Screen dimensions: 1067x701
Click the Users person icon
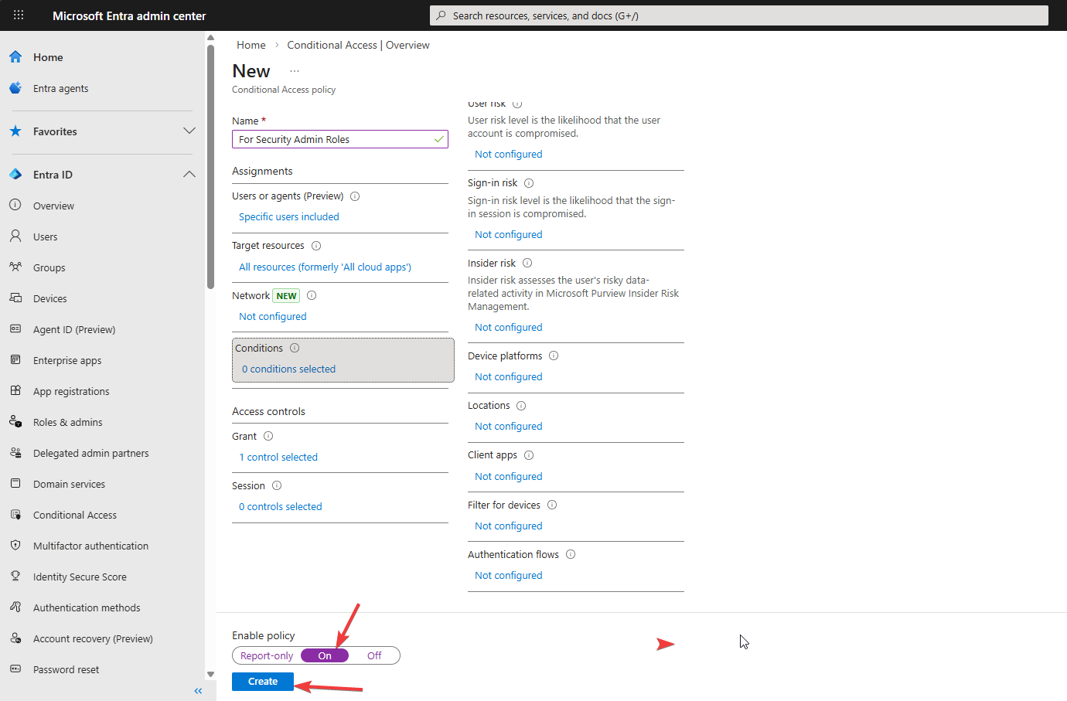tap(15, 236)
